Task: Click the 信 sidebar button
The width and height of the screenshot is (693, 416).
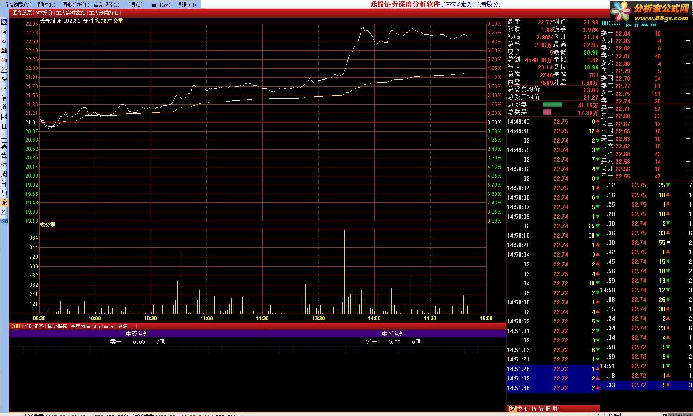Action: (4, 98)
